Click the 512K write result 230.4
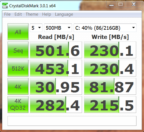 pyautogui.click(x=110, y=68)
